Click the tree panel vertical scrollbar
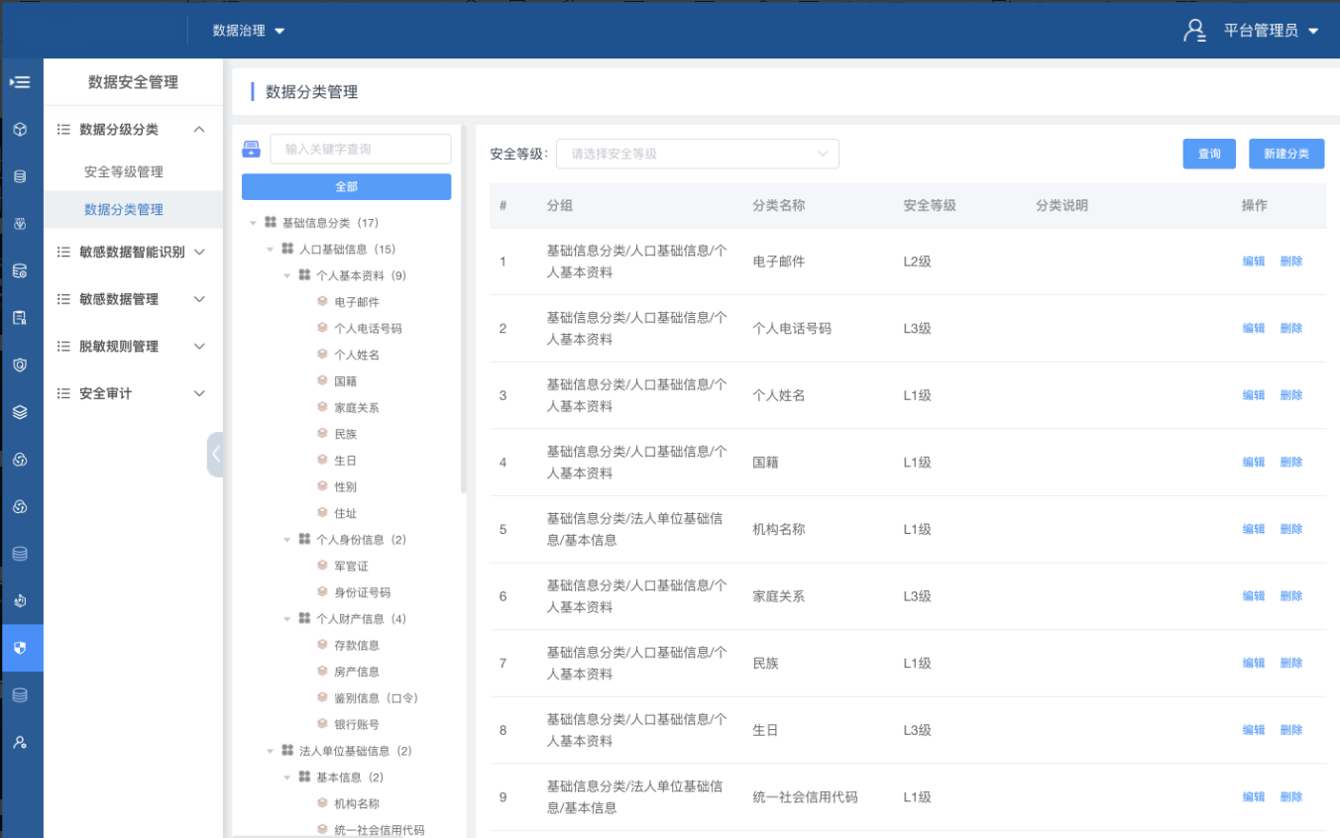The width and height of the screenshot is (1340, 838). [x=463, y=309]
